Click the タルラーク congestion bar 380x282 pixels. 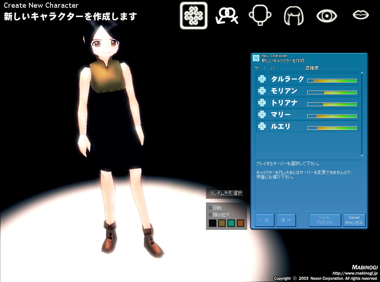click(x=332, y=81)
